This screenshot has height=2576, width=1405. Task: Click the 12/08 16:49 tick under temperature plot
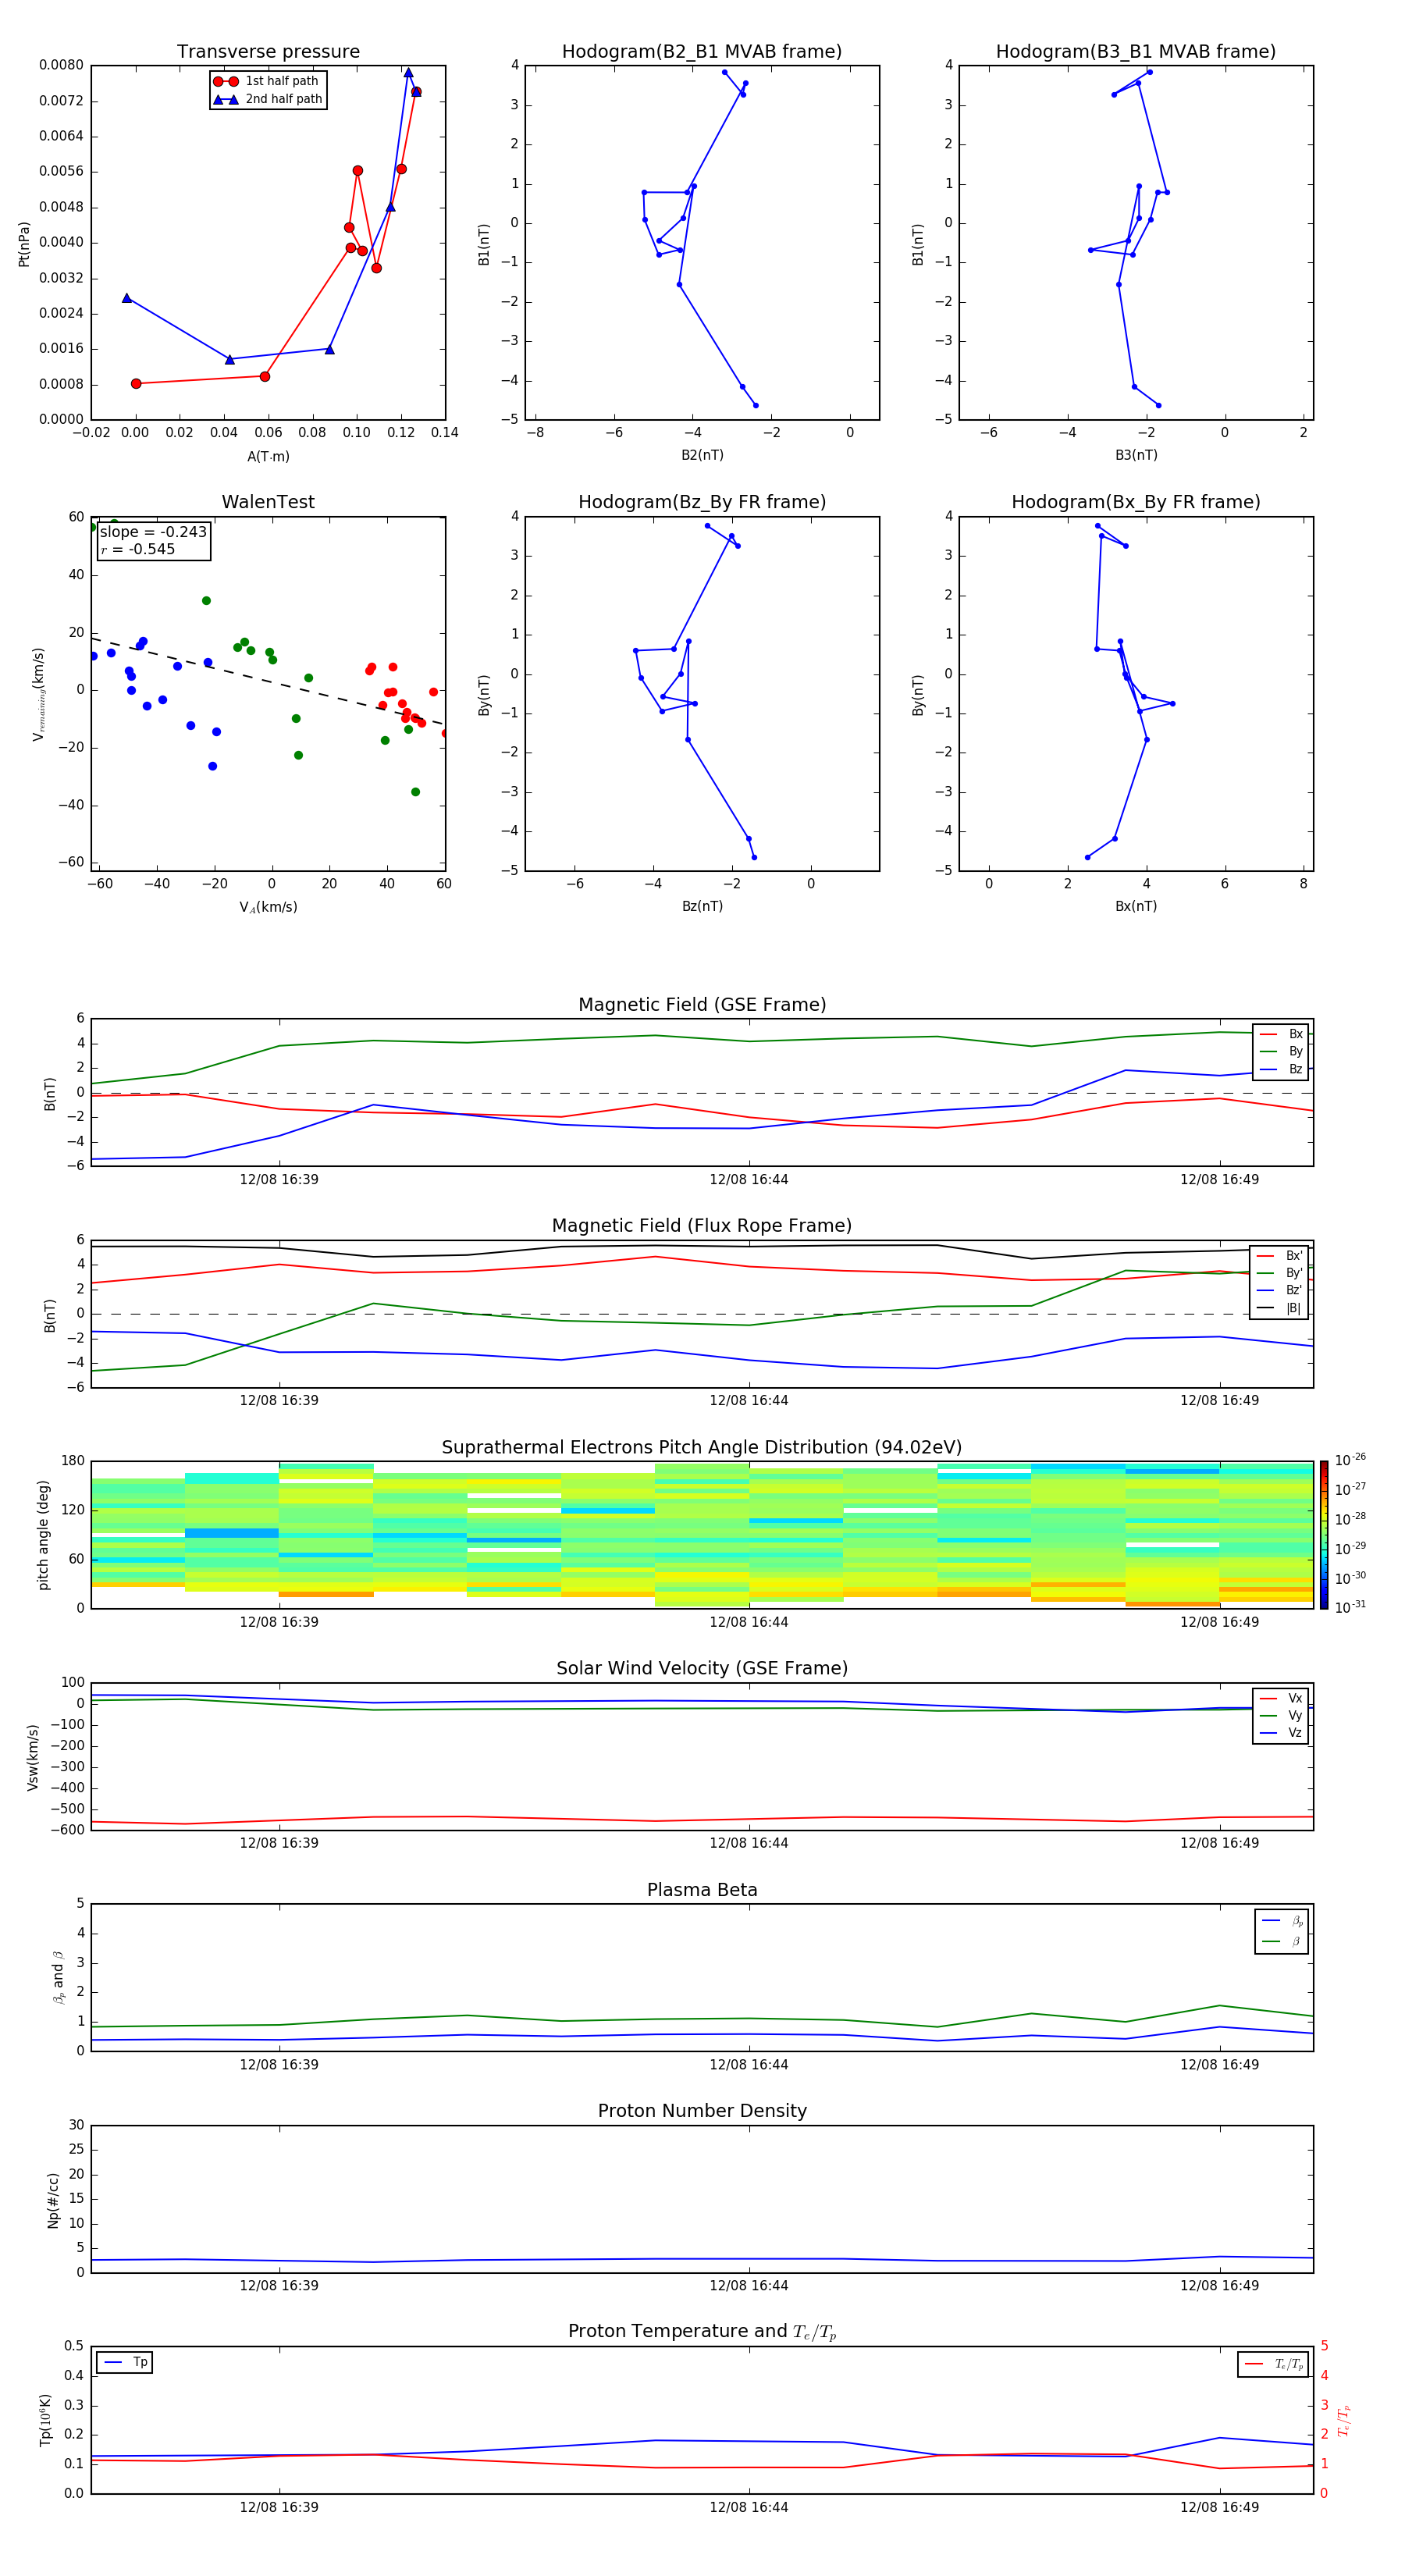click(1219, 2507)
